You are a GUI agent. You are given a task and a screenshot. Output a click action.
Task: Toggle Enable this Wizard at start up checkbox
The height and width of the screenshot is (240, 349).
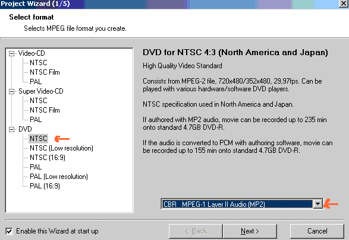click(x=9, y=231)
